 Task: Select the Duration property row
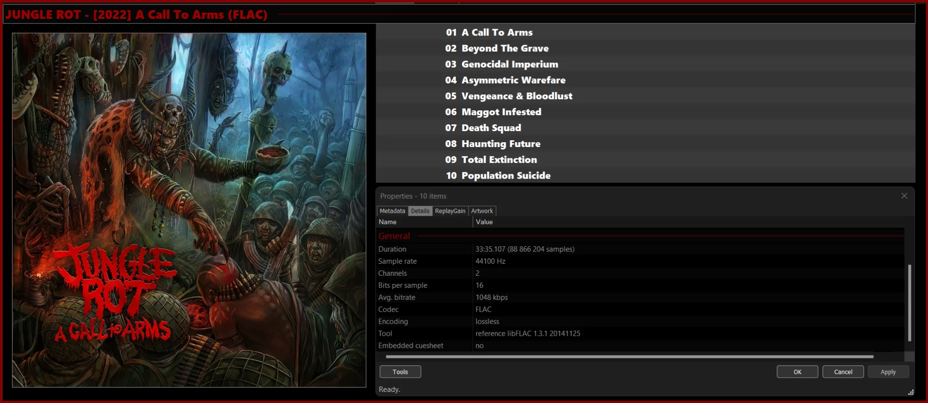point(640,249)
